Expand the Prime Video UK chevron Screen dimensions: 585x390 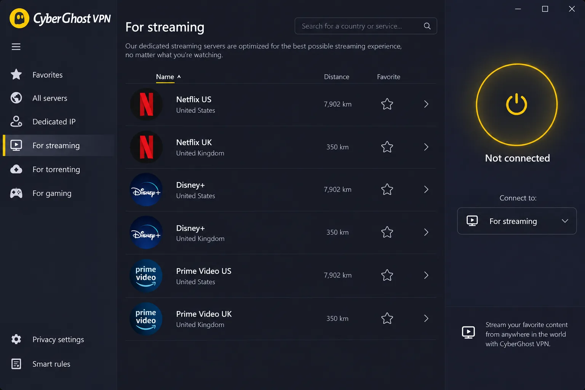click(426, 318)
